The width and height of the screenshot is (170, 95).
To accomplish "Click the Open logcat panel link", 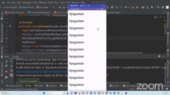I will [42, 71].
